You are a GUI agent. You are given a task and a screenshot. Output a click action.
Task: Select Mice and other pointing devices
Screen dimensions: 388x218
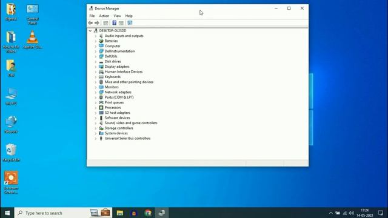coord(129,82)
